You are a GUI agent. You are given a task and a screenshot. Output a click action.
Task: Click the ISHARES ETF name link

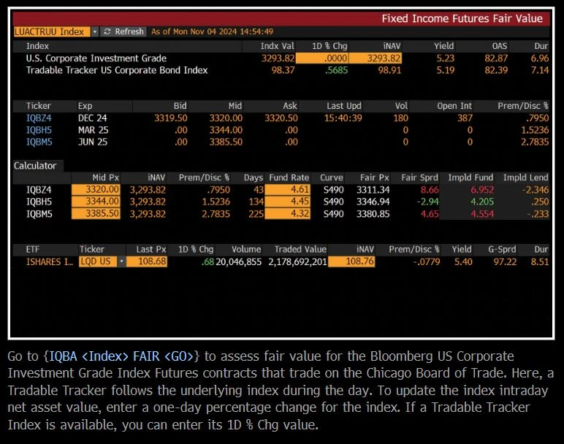pyautogui.click(x=49, y=261)
